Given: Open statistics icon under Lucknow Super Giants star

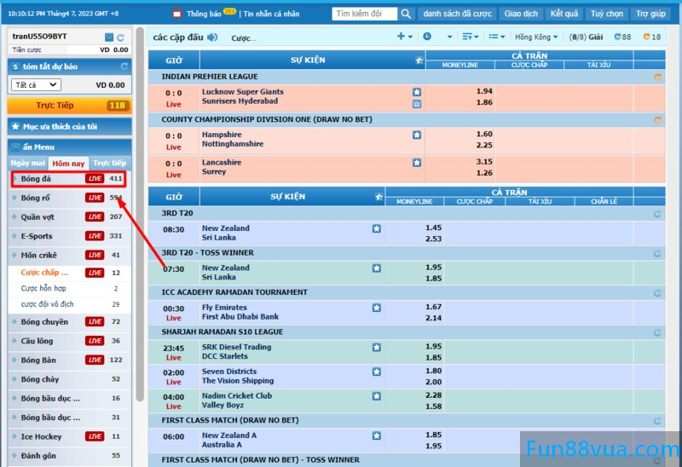Looking at the screenshot, I should [417, 104].
